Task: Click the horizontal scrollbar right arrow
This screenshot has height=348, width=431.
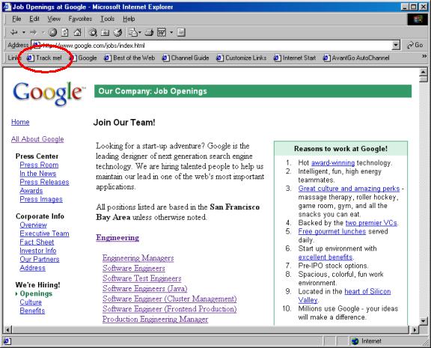Action: [x=415, y=329]
